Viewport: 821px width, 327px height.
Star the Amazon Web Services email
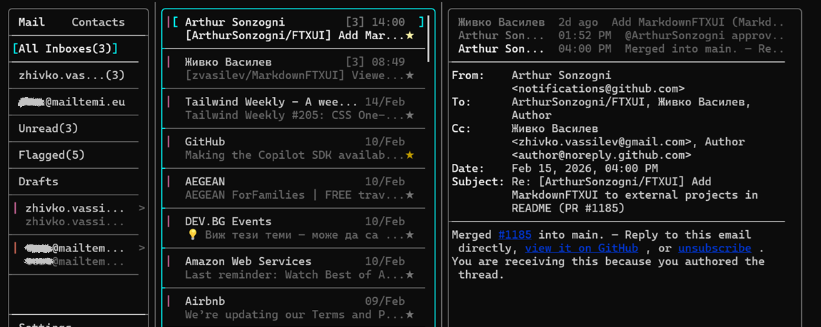click(410, 275)
